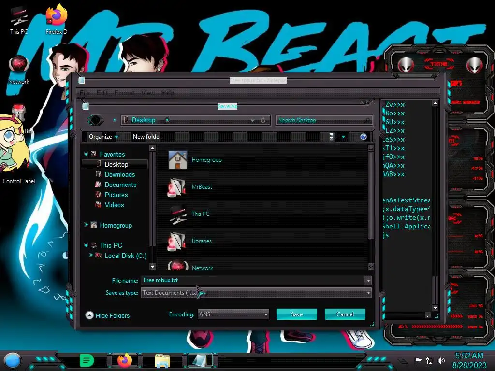Open the Control Panel desktop shortcut

(19, 181)
